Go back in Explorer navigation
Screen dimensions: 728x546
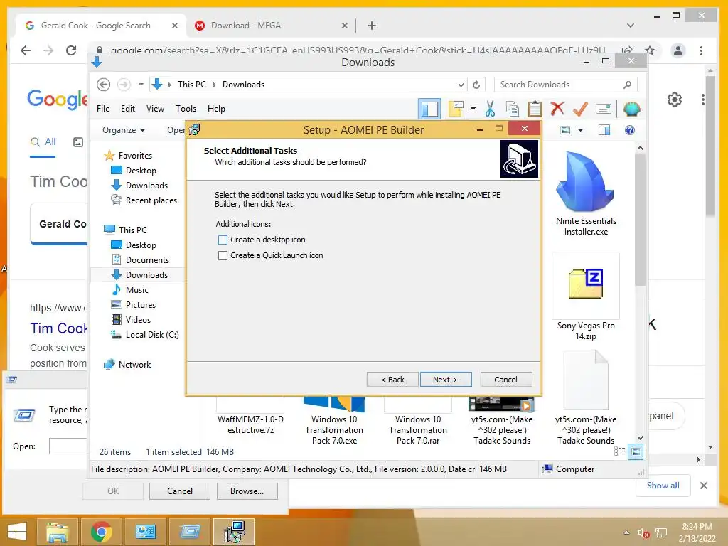coord(104,85)
